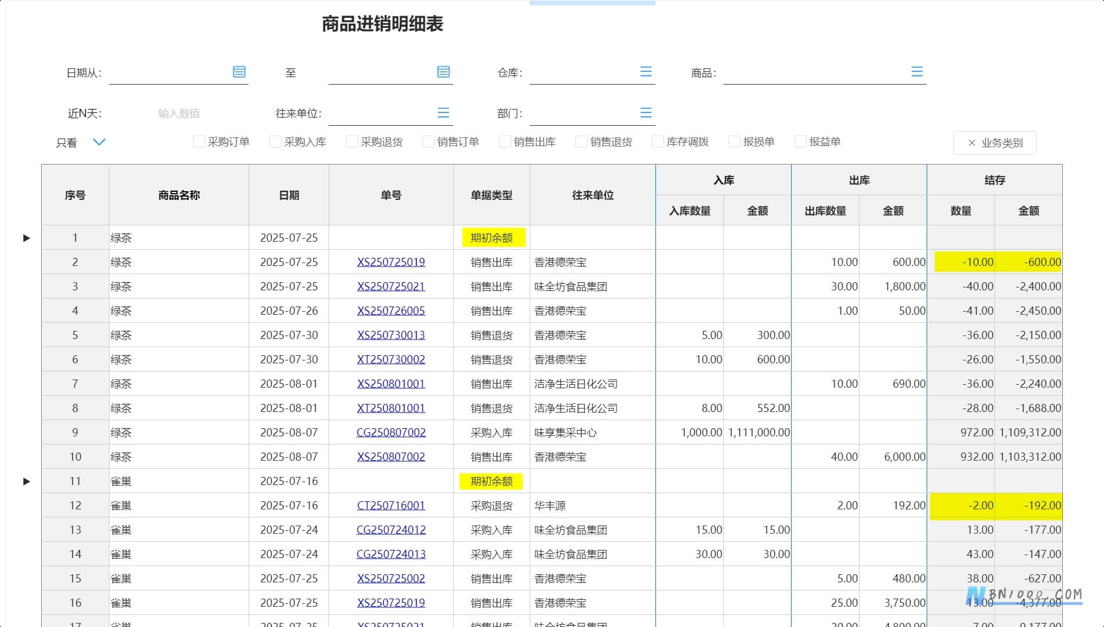
Task: Click the 期初余额 cell in row 1
Action: [x=491, y=238]
